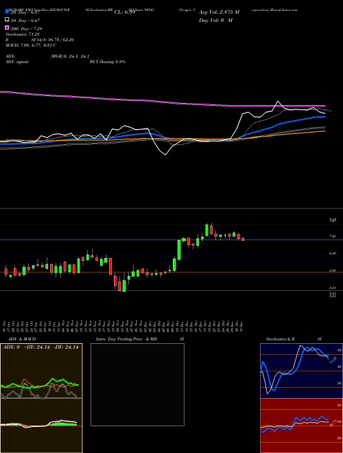Select the '50 Day = 6.47' legend text
343x453 pixels.
pyautogui.click(x=25, y=21)
